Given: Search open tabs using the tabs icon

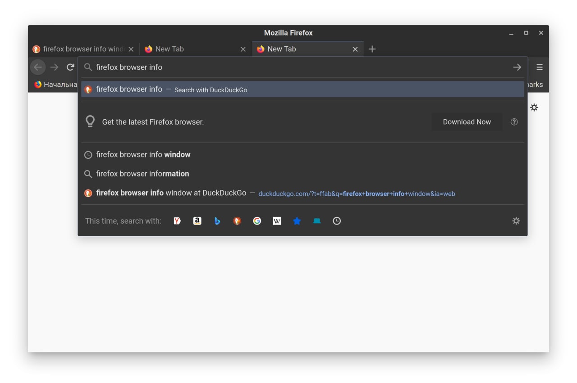Looking at the screenshot, I should click(x=317, y=221).
